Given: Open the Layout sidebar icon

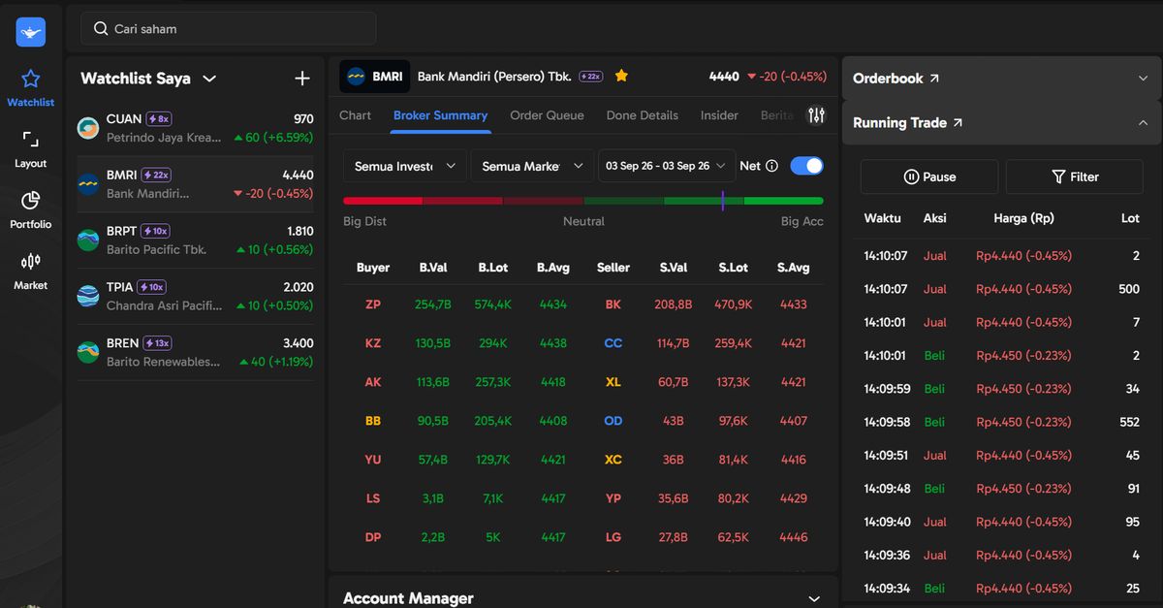Looking at the screenshot, I should tap(30, 140).
